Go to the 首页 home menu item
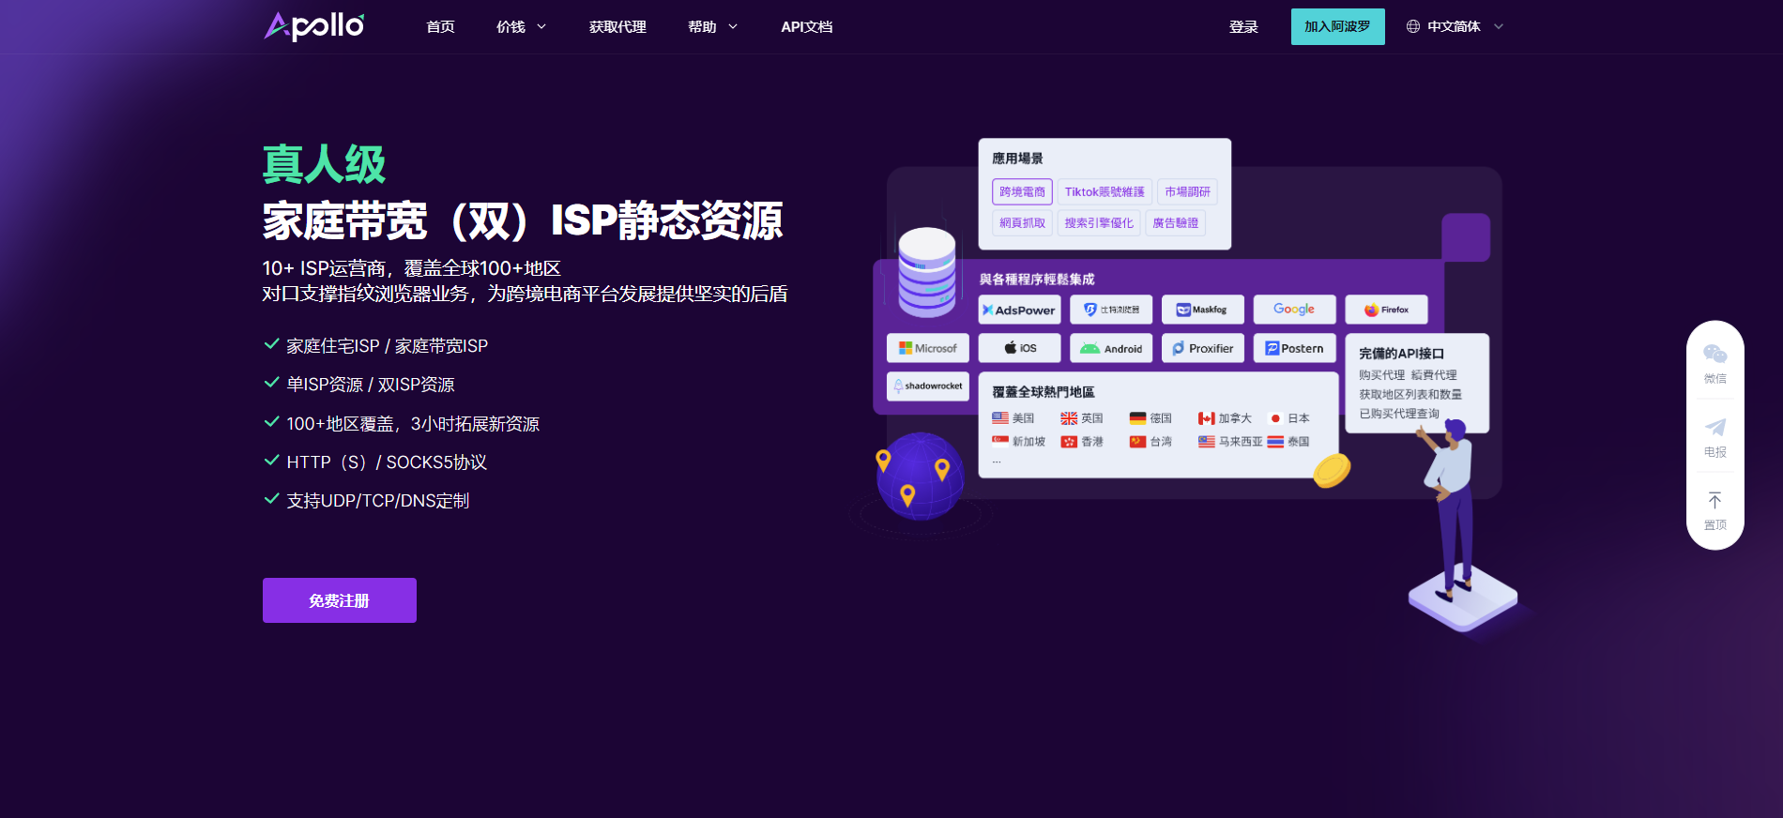Viewport: 1783px width, 818px height. pyautogui.click(x=440, y=26)
